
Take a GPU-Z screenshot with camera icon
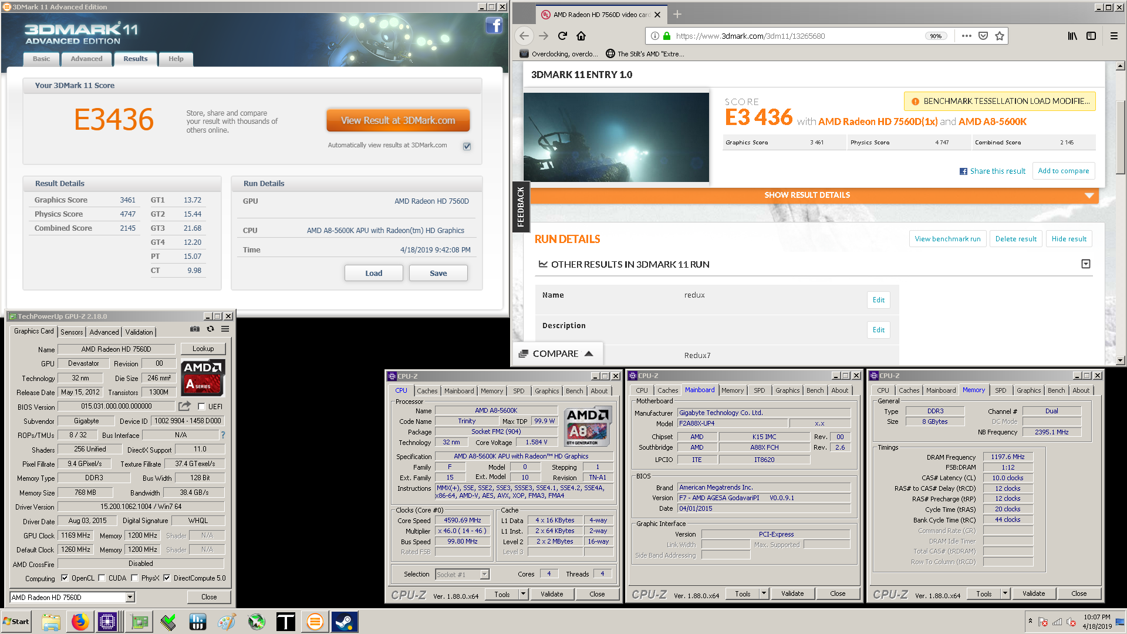(195, 329)
